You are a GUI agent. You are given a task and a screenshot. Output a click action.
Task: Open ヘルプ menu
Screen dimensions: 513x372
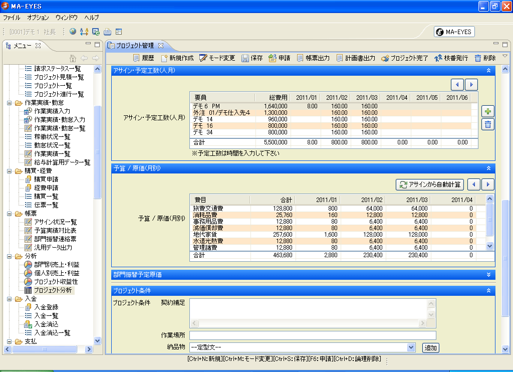(92, 18)
